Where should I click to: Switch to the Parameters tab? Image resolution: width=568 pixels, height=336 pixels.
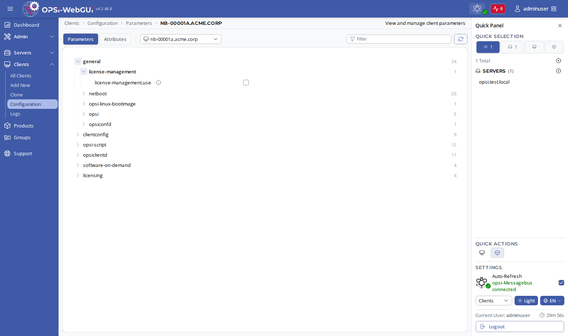81,39
